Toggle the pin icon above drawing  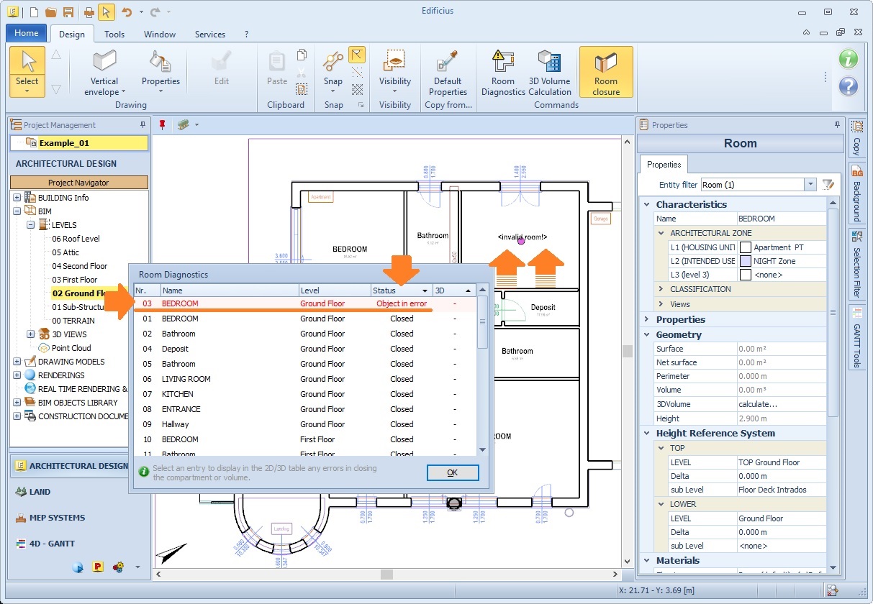[163, 125]
